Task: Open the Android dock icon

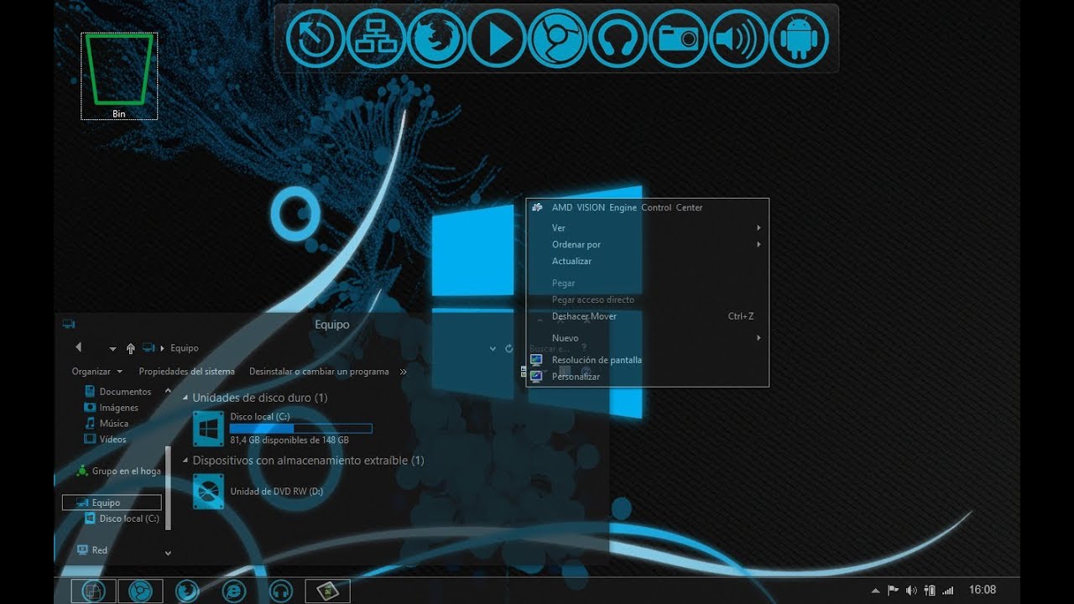Action: pos(799,38)
